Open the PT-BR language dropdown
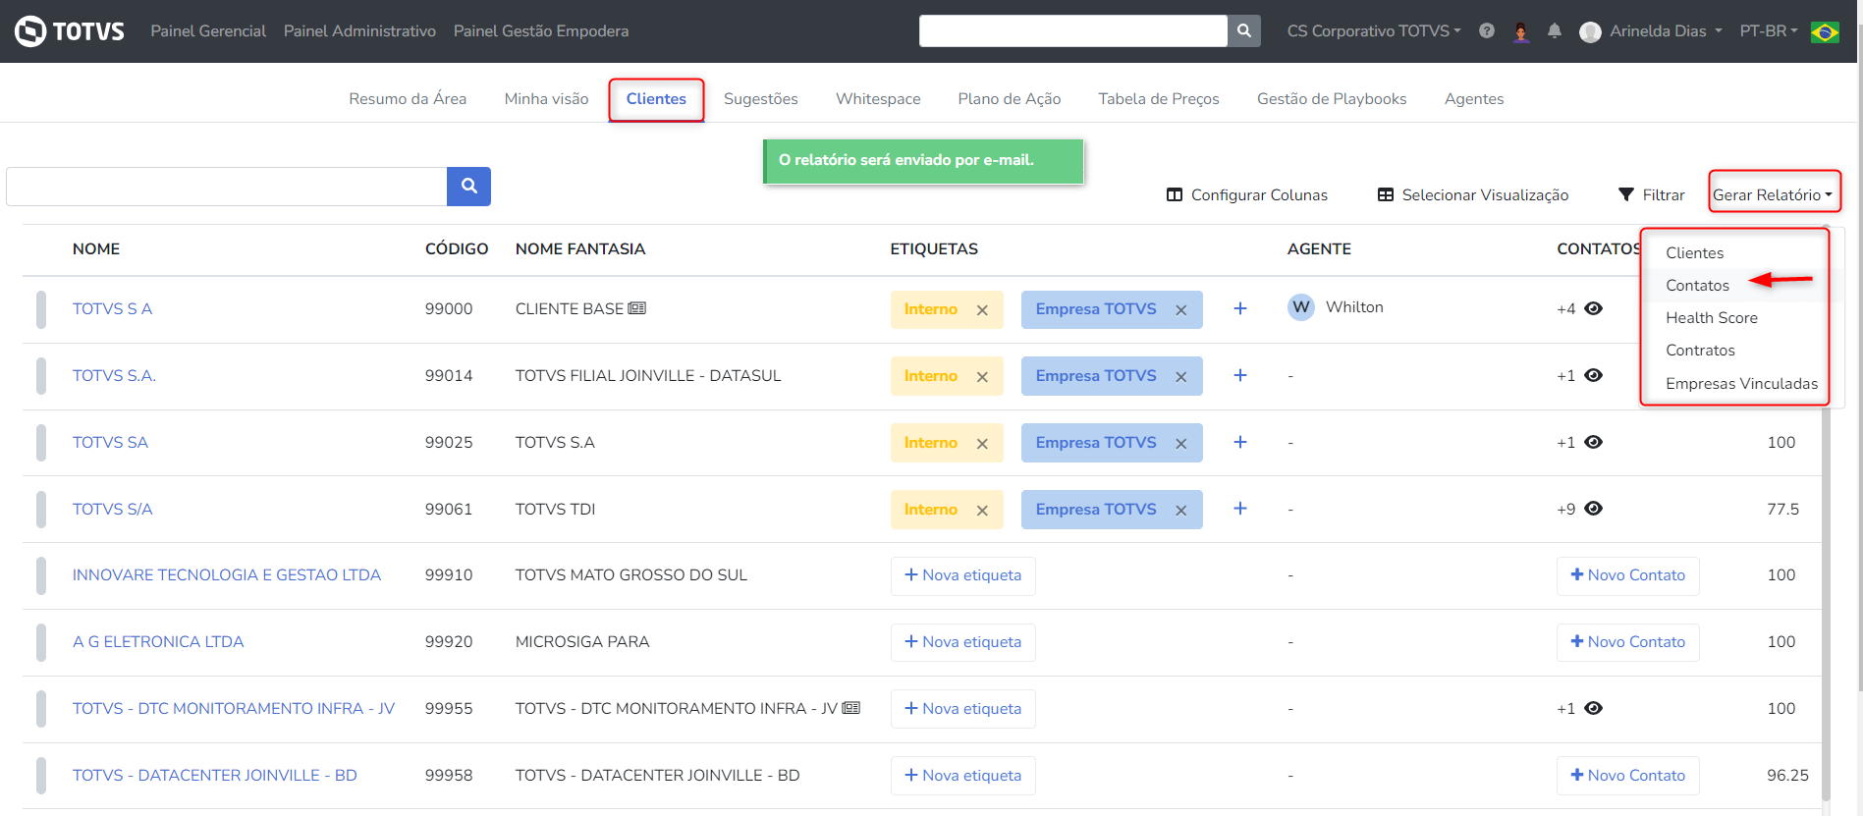The height and width of the screenshot is (816, 1863). [1769, 31]
